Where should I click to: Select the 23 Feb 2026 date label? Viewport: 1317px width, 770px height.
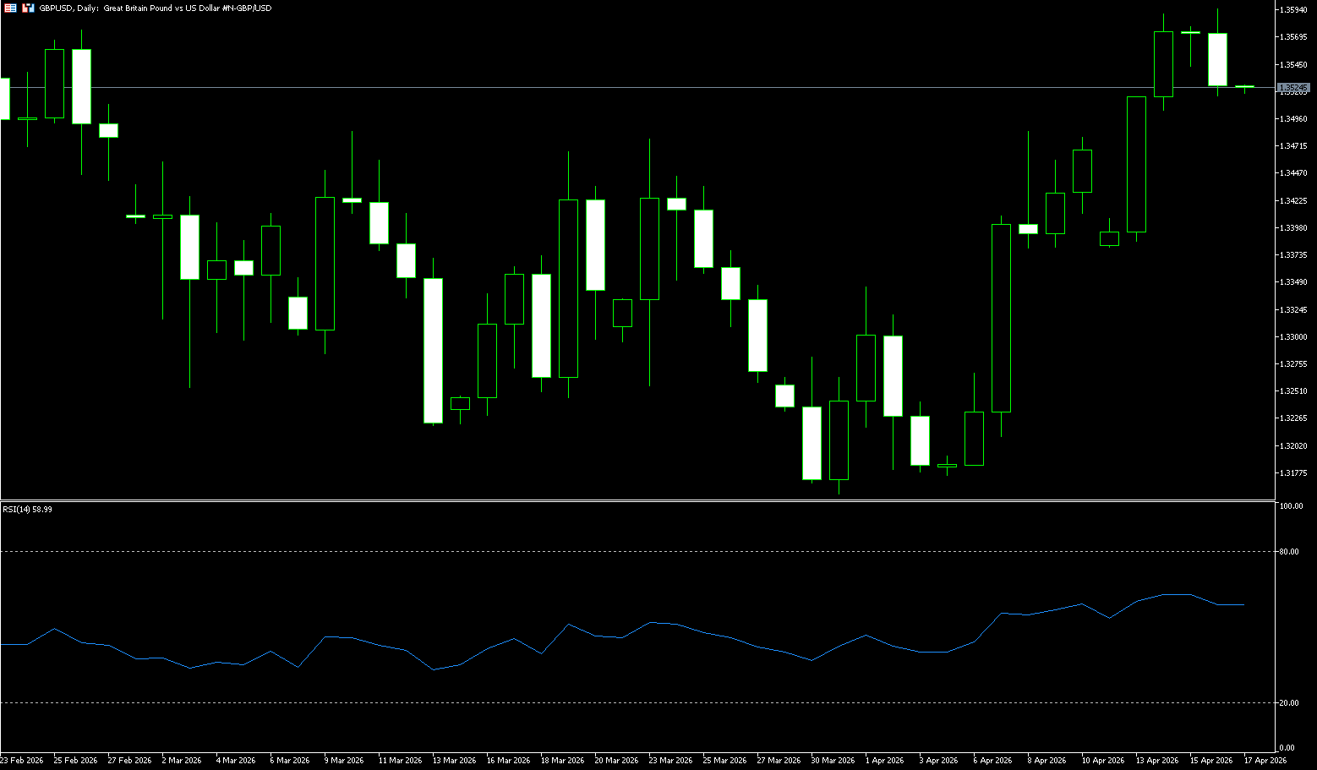tap(22, 760)
